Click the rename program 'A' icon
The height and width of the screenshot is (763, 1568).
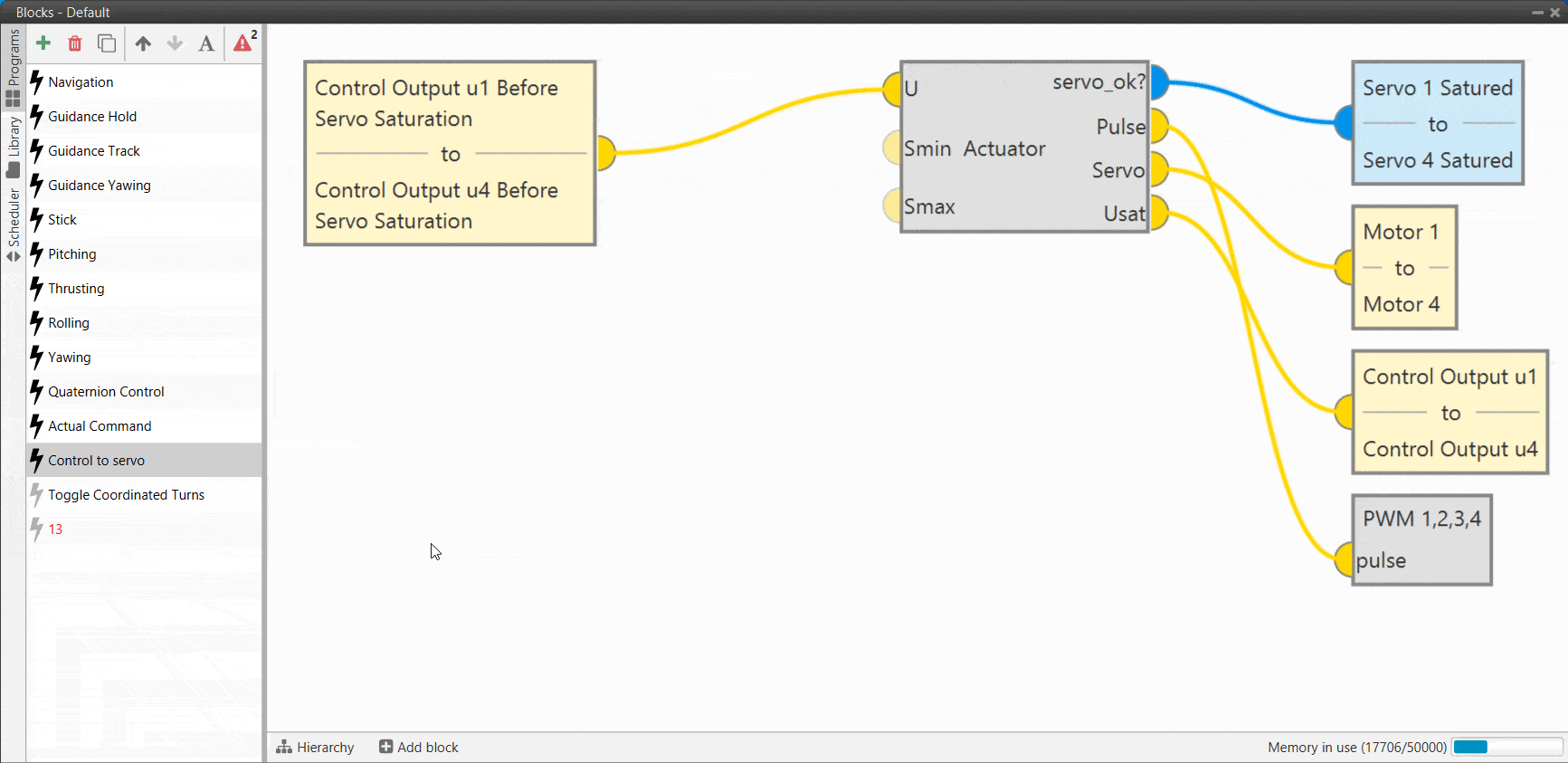(206, 43)
